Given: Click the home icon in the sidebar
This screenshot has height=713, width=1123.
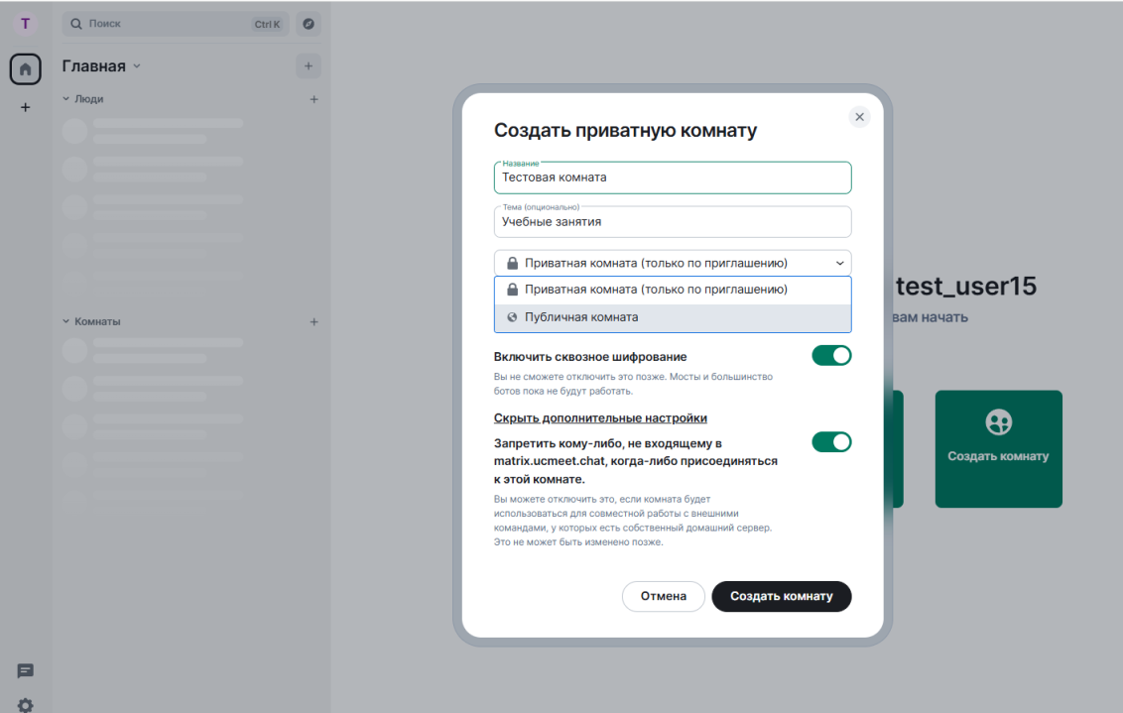Looking at the screenshot, I should pyautogui.click(x=26, y=69).
